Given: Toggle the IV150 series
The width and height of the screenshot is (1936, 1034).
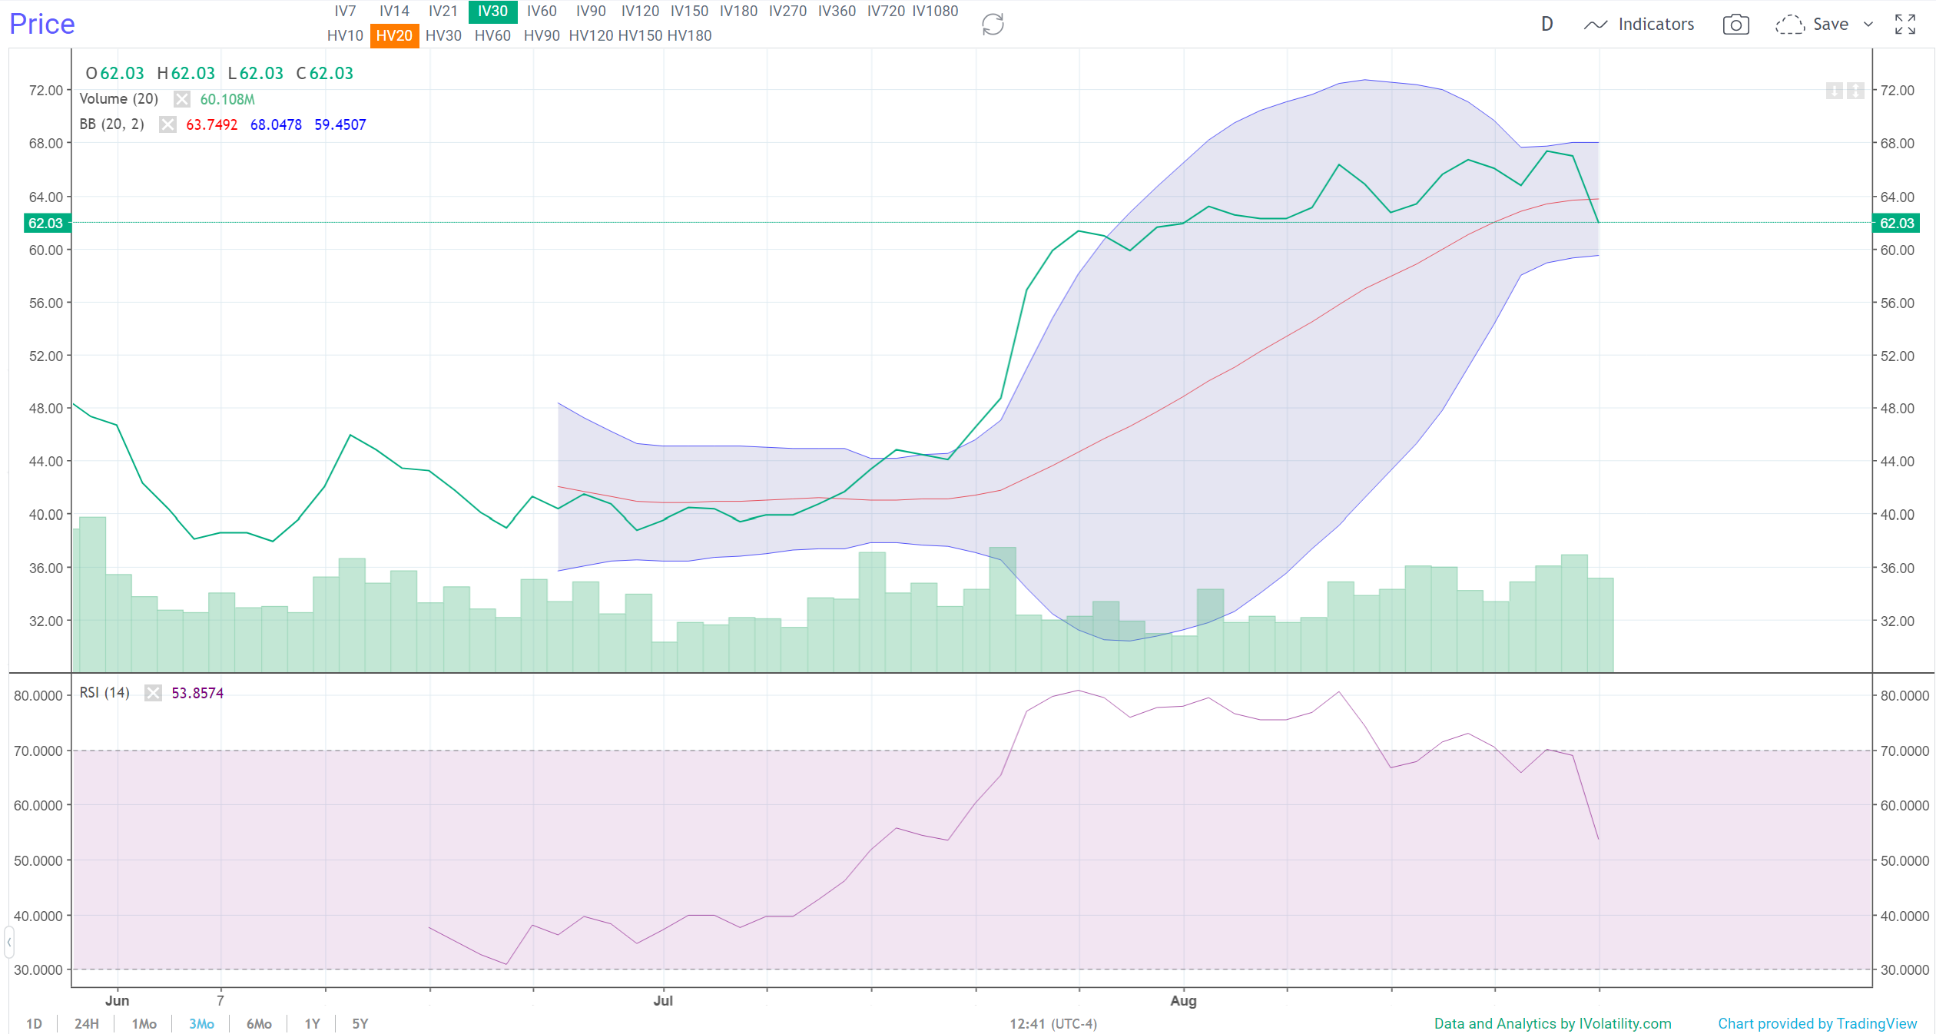Looking at the screenshot, I should 689,12.
